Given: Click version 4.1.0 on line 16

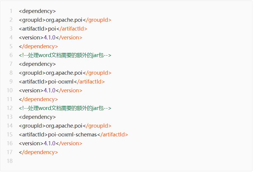Looking at the screenshot, I should point(50,143).
